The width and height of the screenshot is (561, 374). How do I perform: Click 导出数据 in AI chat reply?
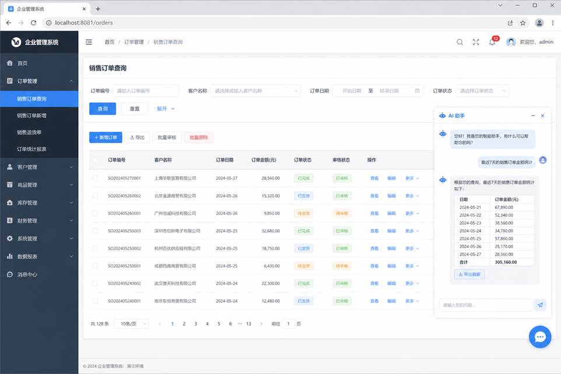tap(469, 274)
